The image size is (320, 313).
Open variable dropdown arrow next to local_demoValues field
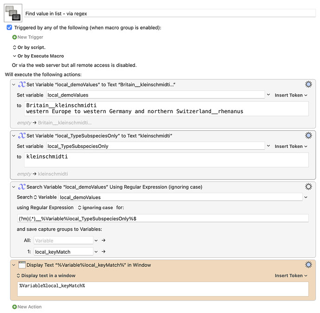269,95
